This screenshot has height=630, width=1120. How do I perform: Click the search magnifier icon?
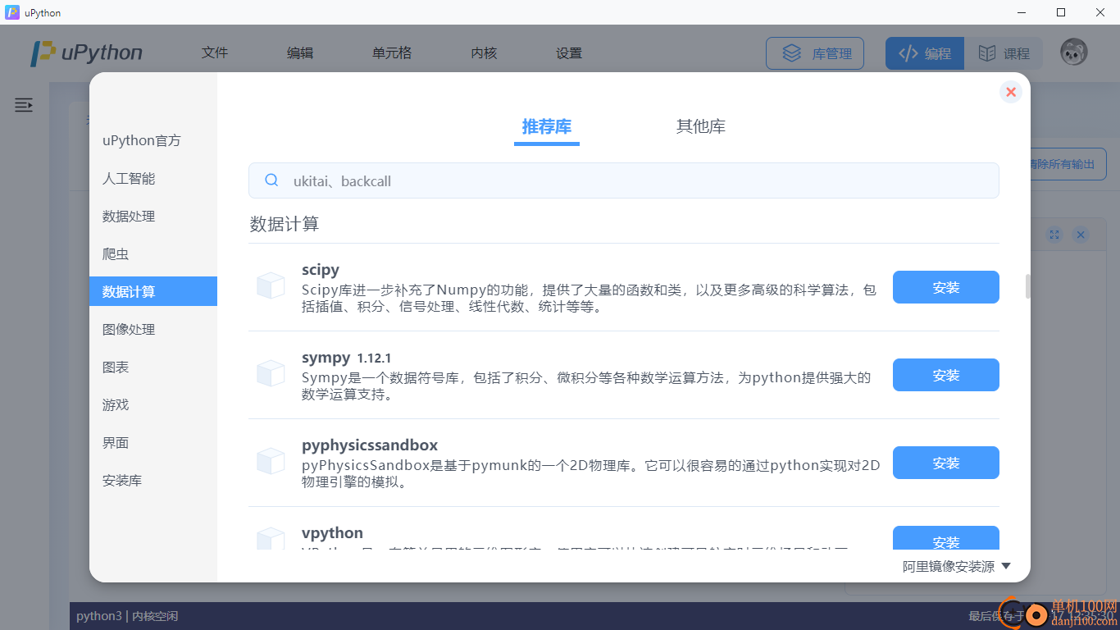click(x=271, y=180)
